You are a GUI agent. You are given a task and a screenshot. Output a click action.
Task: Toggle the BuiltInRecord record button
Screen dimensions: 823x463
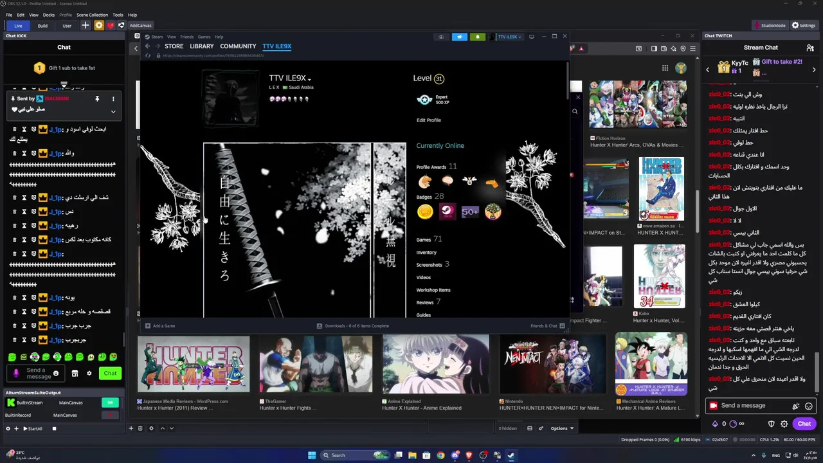(110, 415)
